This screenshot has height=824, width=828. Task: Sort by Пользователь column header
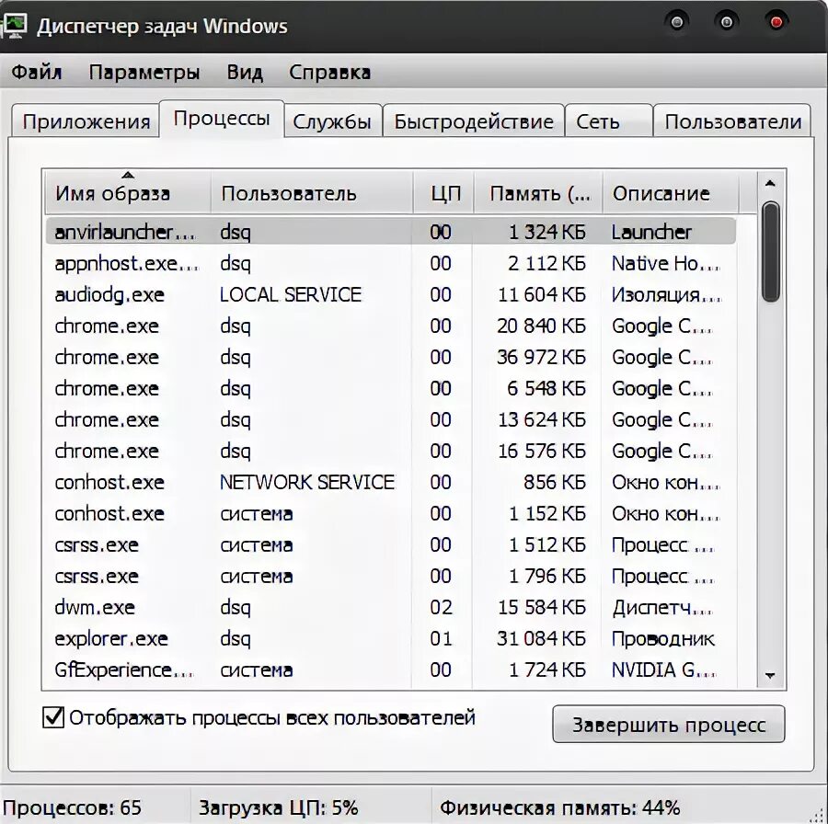[312, 193]
